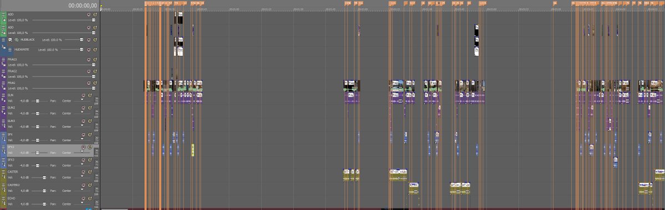
Task: Select the FRAG2 track name
Action: [x=12, y=71]
